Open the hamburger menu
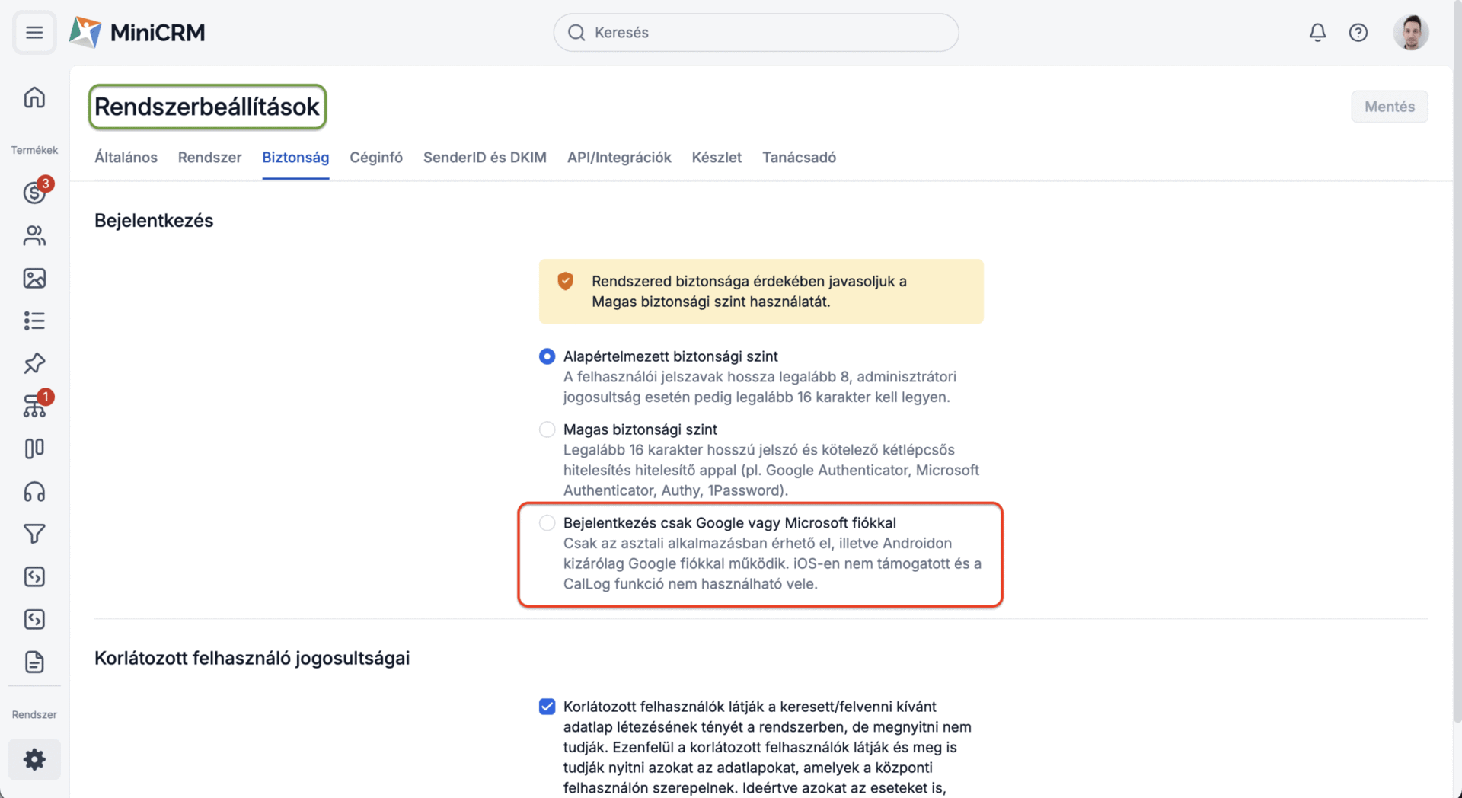The width and height of the screenshot is (1462, 798). tap(34, 33)
